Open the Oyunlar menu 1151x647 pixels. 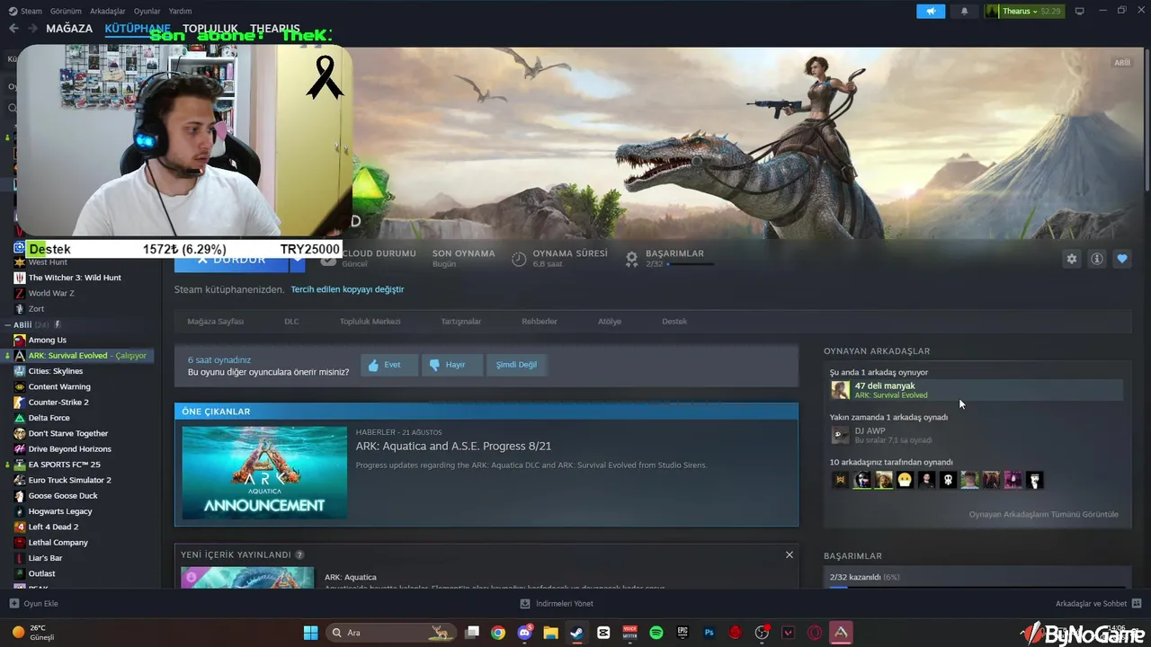(x=147, y=11)
